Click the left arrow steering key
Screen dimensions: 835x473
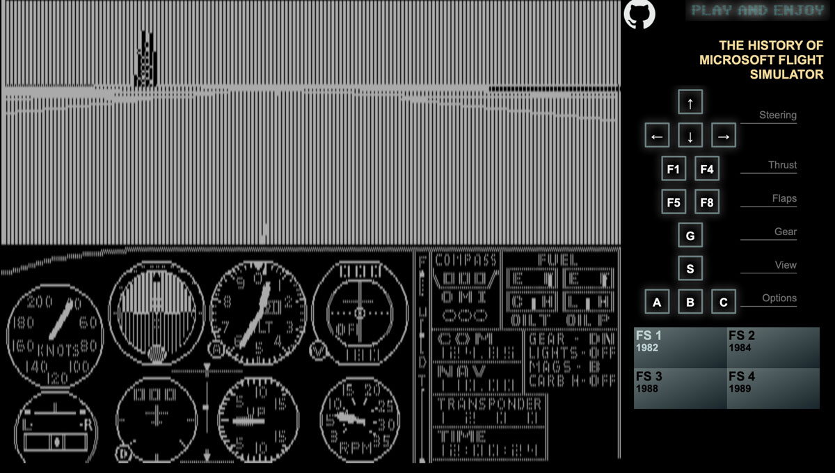657,136
